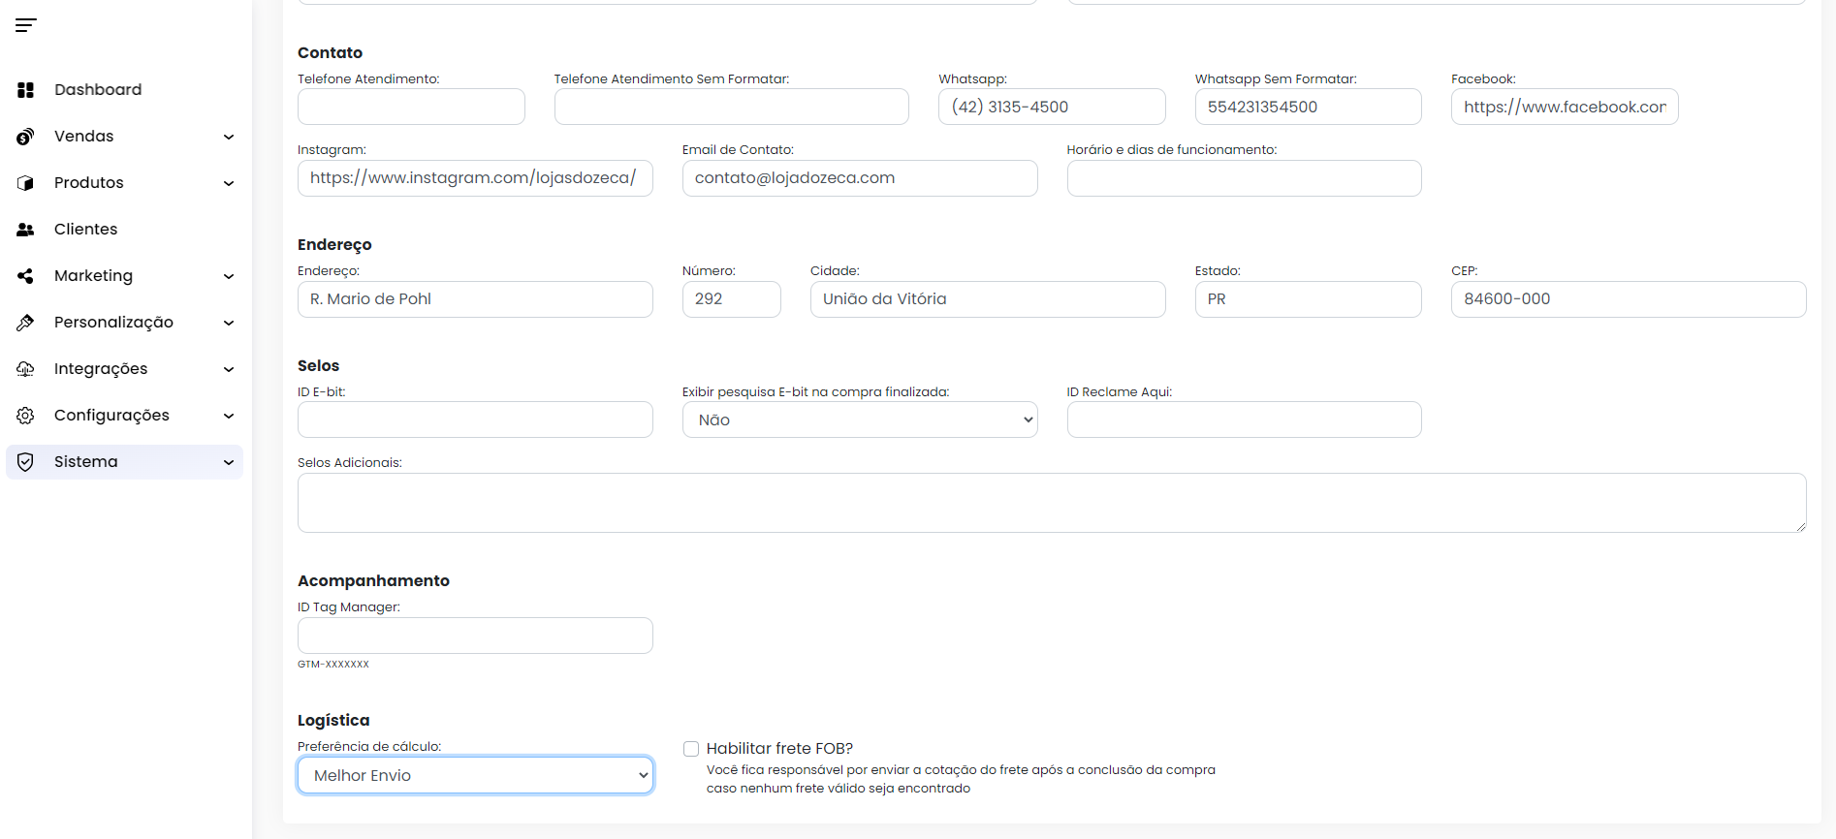1836x839 pixels.
Task: Click Endereço field R. Mario de Pohl
Action: pyautogui.click(x=475, y=299)
